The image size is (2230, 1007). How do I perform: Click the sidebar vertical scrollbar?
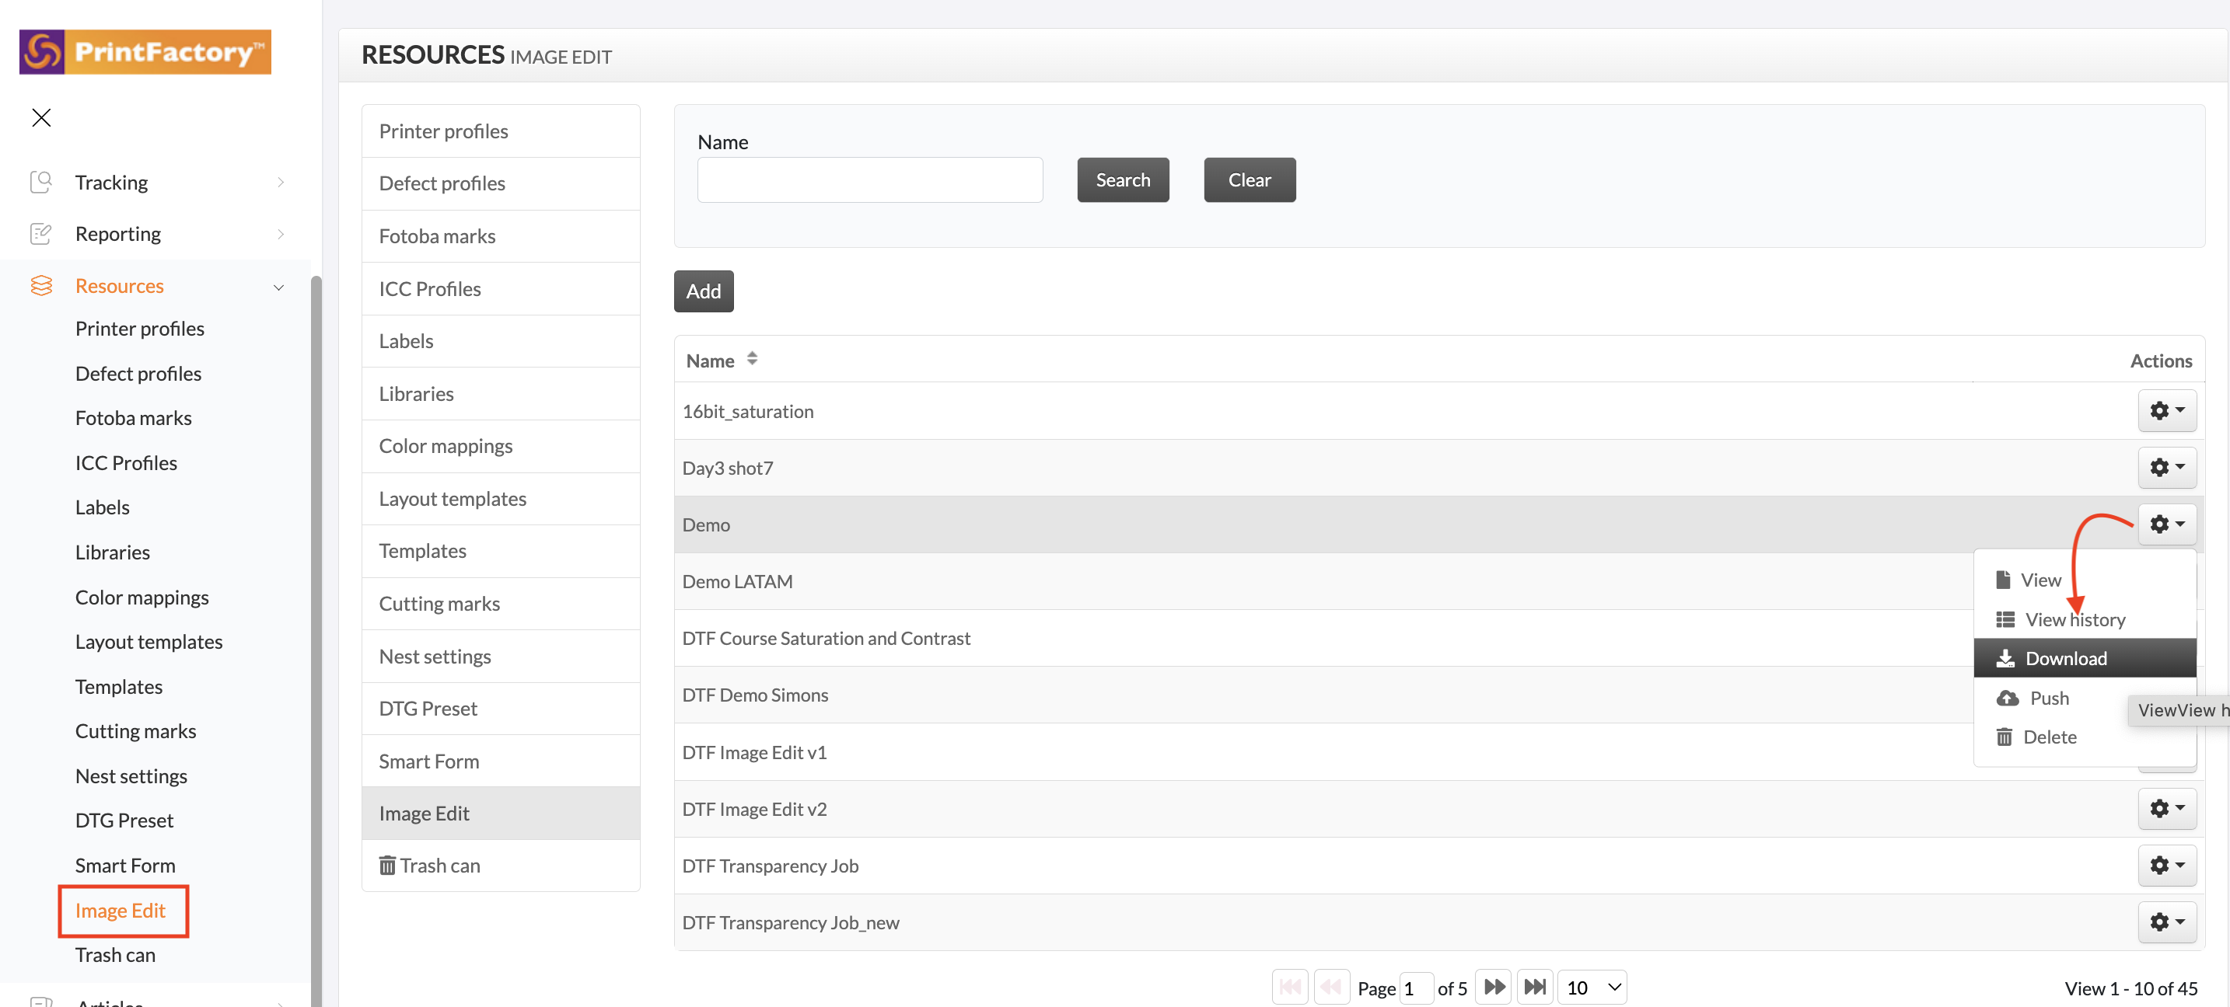[316, 640]
